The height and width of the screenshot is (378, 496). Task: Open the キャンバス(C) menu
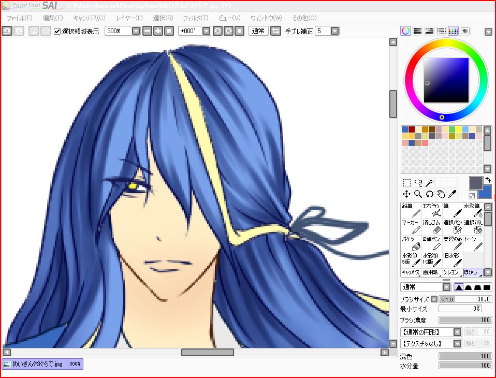click(x=89, y=18)
